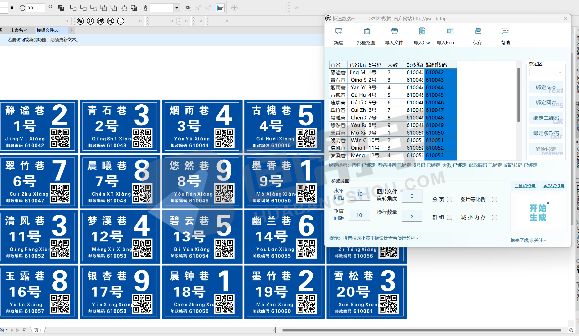579x336 pixels.
Task: Expand the outline pen width dropdown
Action: pos(177,8)
